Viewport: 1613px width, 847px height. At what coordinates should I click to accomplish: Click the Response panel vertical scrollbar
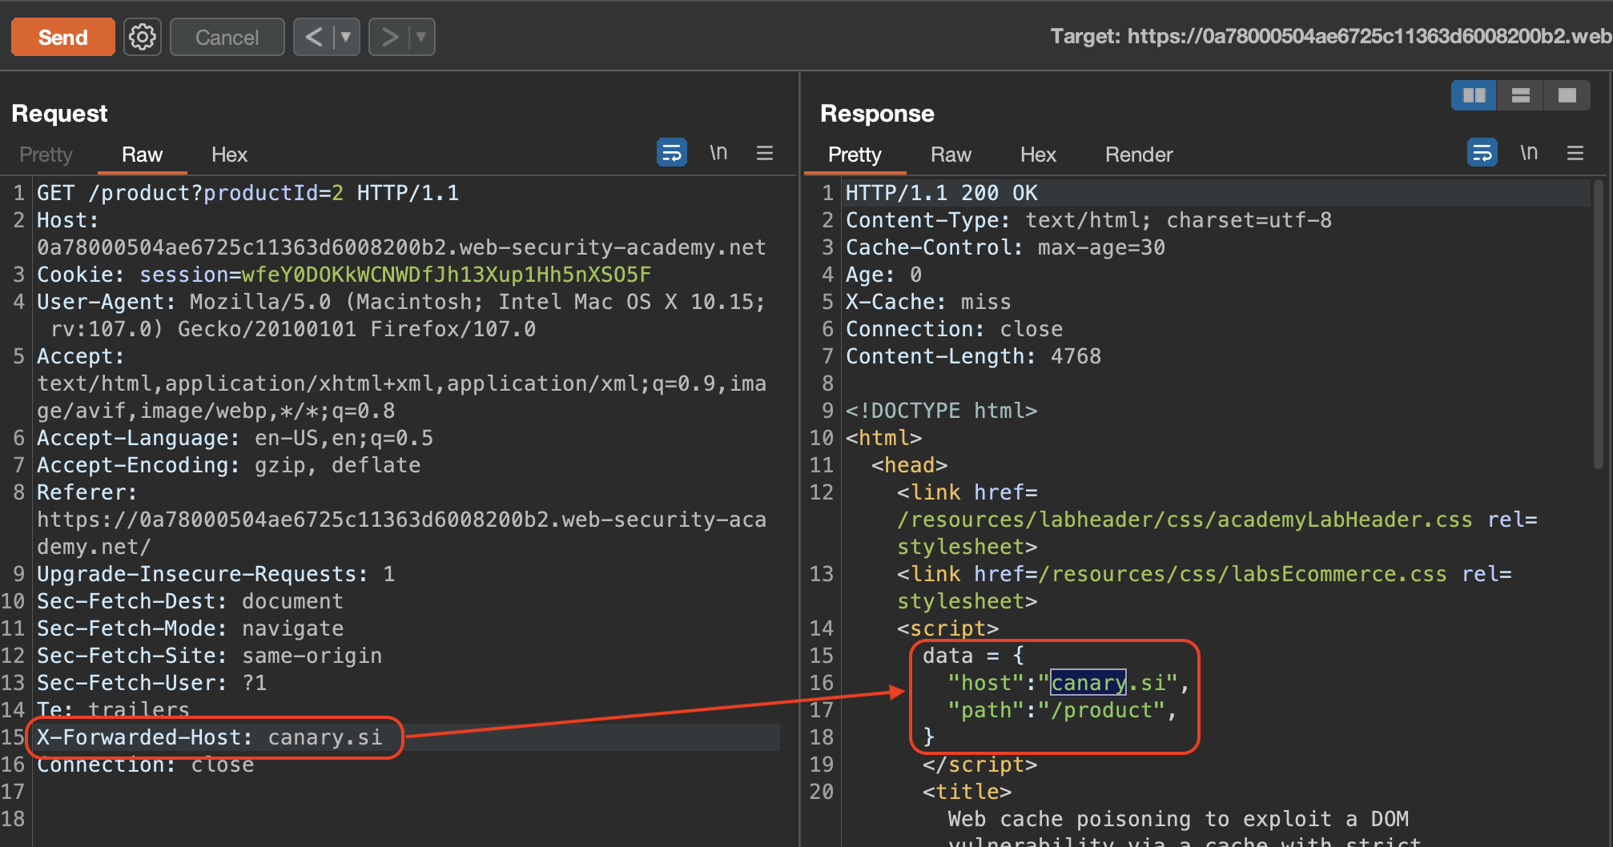pos(1598,320)
